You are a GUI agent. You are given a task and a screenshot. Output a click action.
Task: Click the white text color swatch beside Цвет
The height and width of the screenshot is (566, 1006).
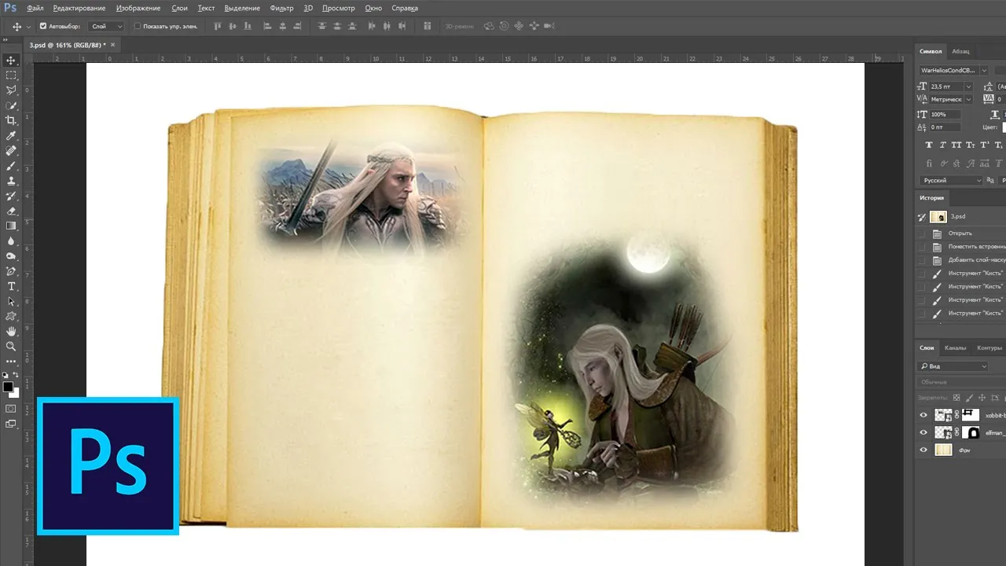(x=1004, y=127)
